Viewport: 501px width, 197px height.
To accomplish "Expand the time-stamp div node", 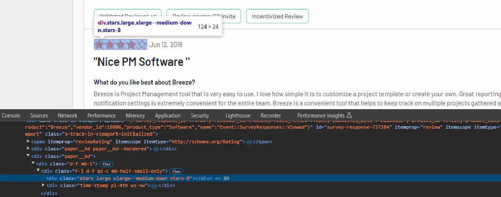I will coord(44,185).
